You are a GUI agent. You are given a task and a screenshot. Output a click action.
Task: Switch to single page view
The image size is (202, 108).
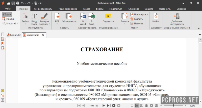click(132, 105)
